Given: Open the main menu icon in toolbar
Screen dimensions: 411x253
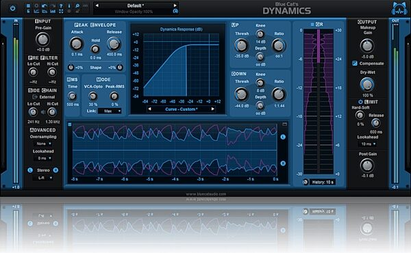Looking at the screenshot, I should (x=28, y=5).
